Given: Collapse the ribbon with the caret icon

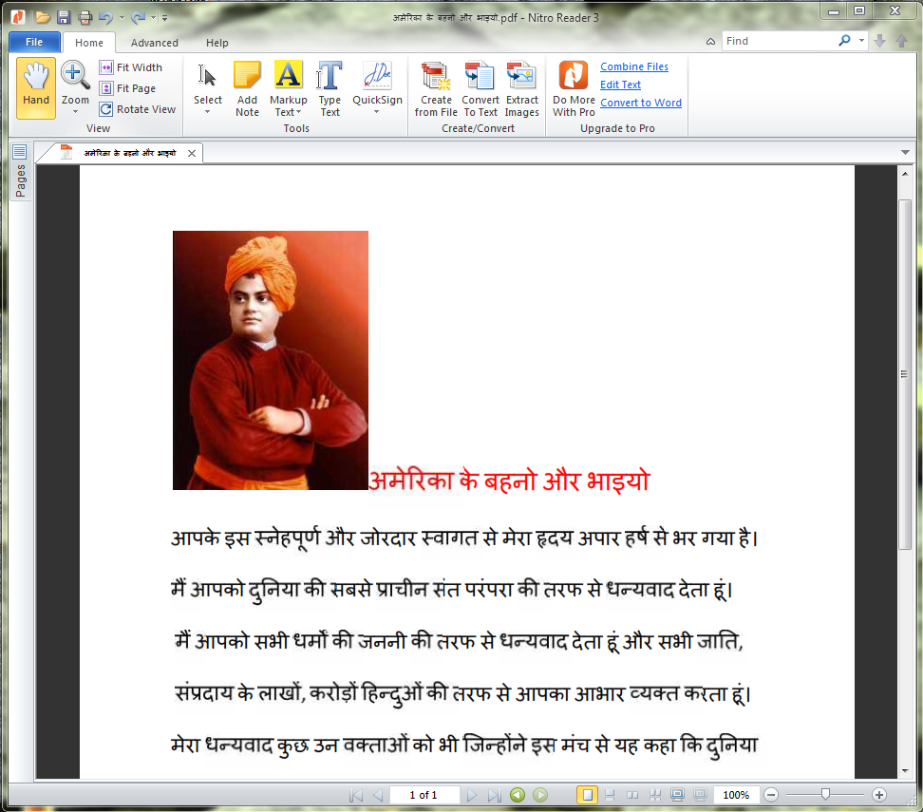Looking at the screenshot, I should [x=711, y=41].
